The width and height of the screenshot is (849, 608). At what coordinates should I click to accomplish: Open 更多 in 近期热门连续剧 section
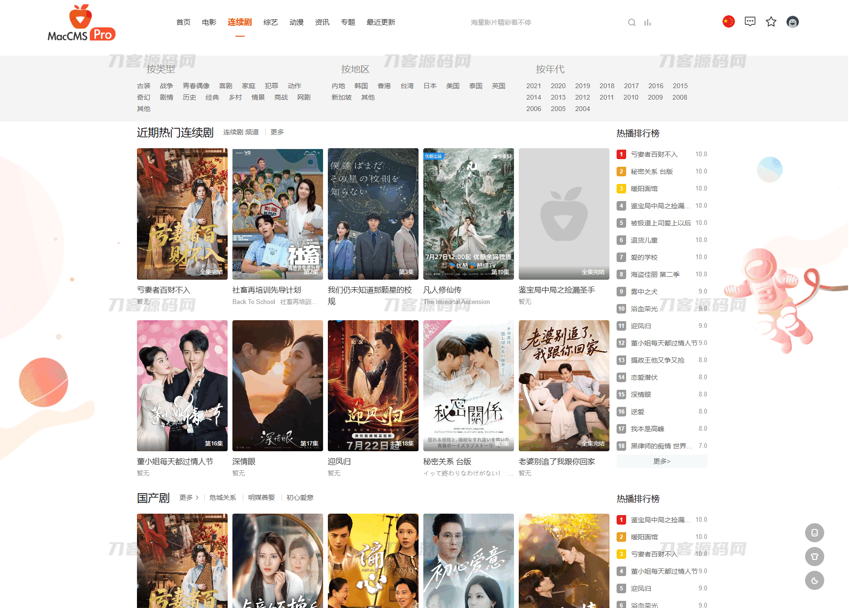tap(276, 132)
